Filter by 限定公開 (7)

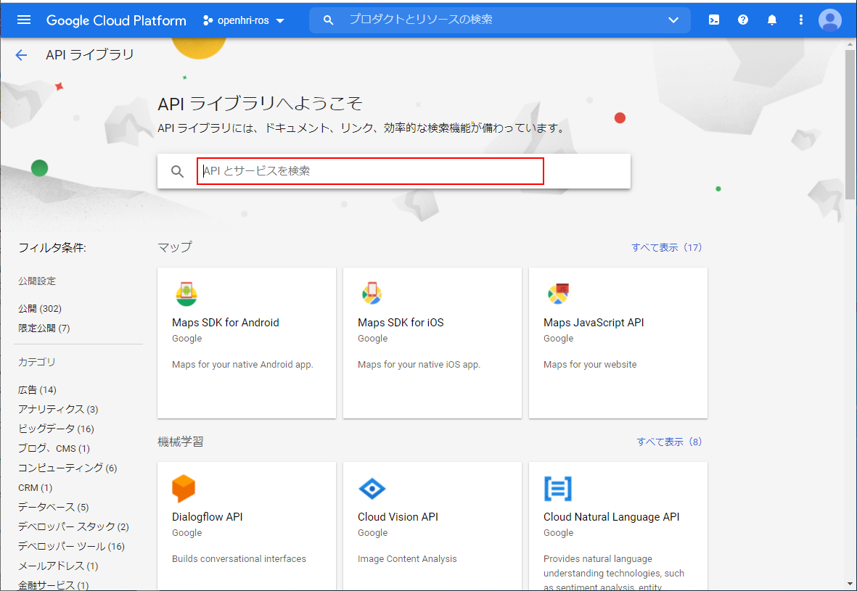(x=44, y=328)
